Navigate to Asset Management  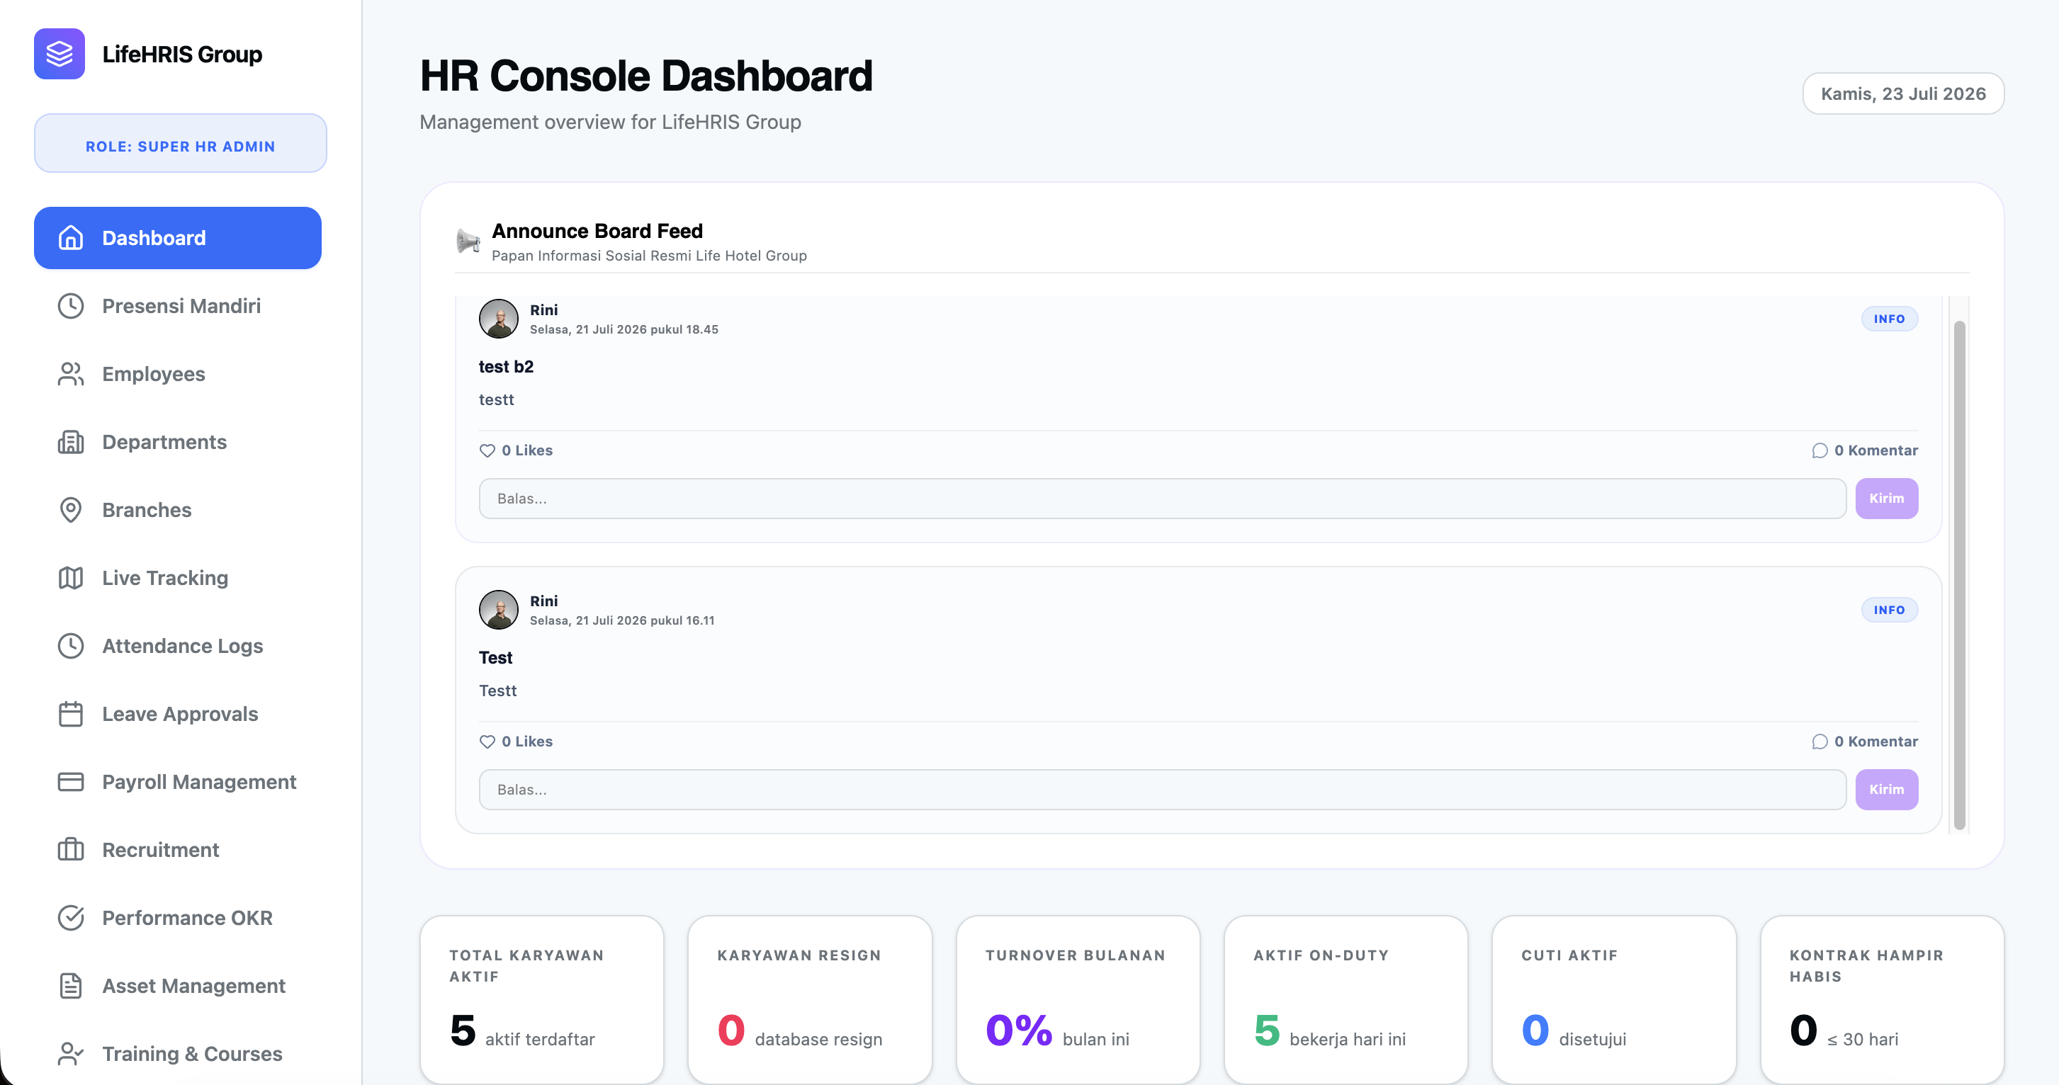pyautogui.click(x=177, y=984)
